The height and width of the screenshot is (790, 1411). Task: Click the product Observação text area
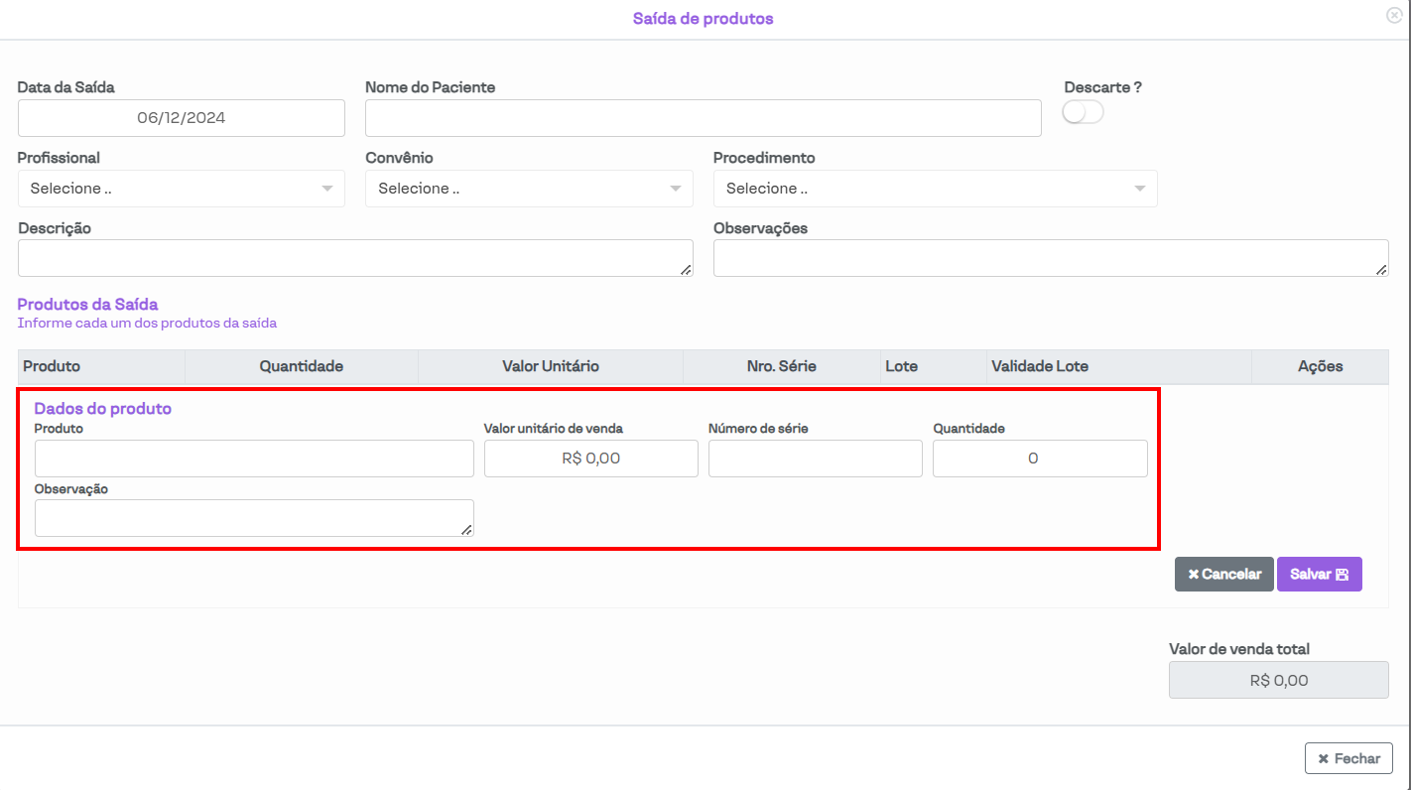pyautogui.click(x=254, y=518)
